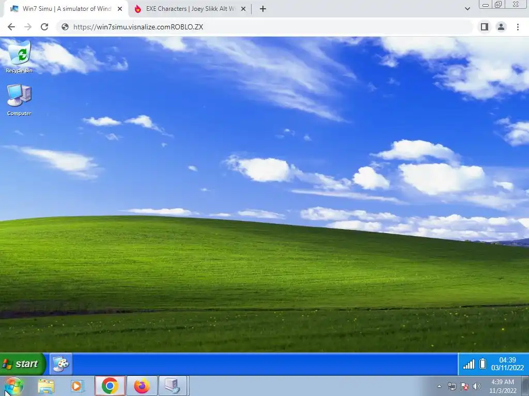Viewport: 529px width, 396px height.
Task: Open the Windows 7 Start orb
Action: (x=13, y=386)
